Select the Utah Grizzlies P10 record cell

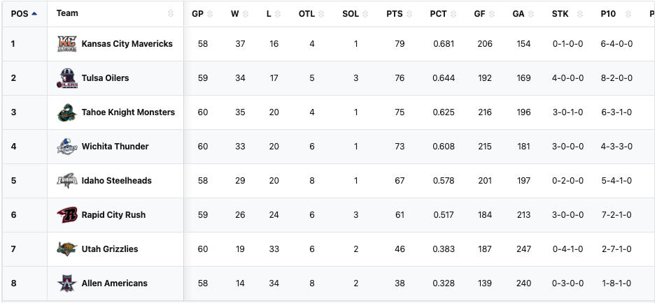point(616,249)
